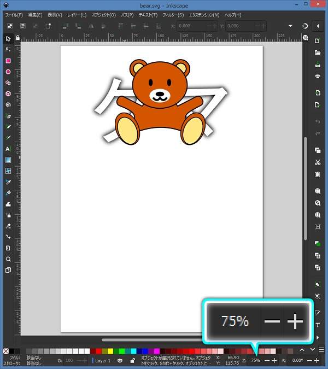328x369 pixels.
Task: Choose the Rectangle tool
Action: pyautogui.click(x=8, y=61)
